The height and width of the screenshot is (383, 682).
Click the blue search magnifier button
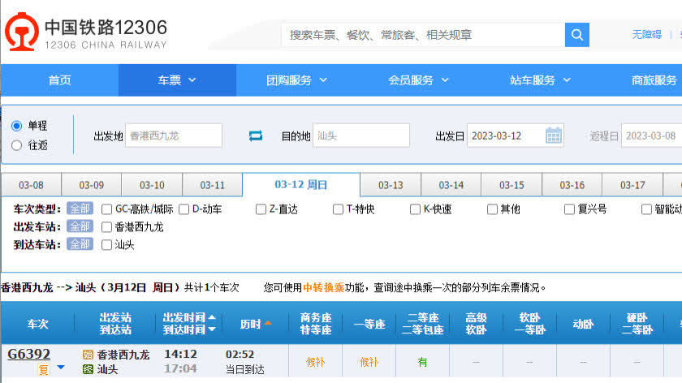576,35
